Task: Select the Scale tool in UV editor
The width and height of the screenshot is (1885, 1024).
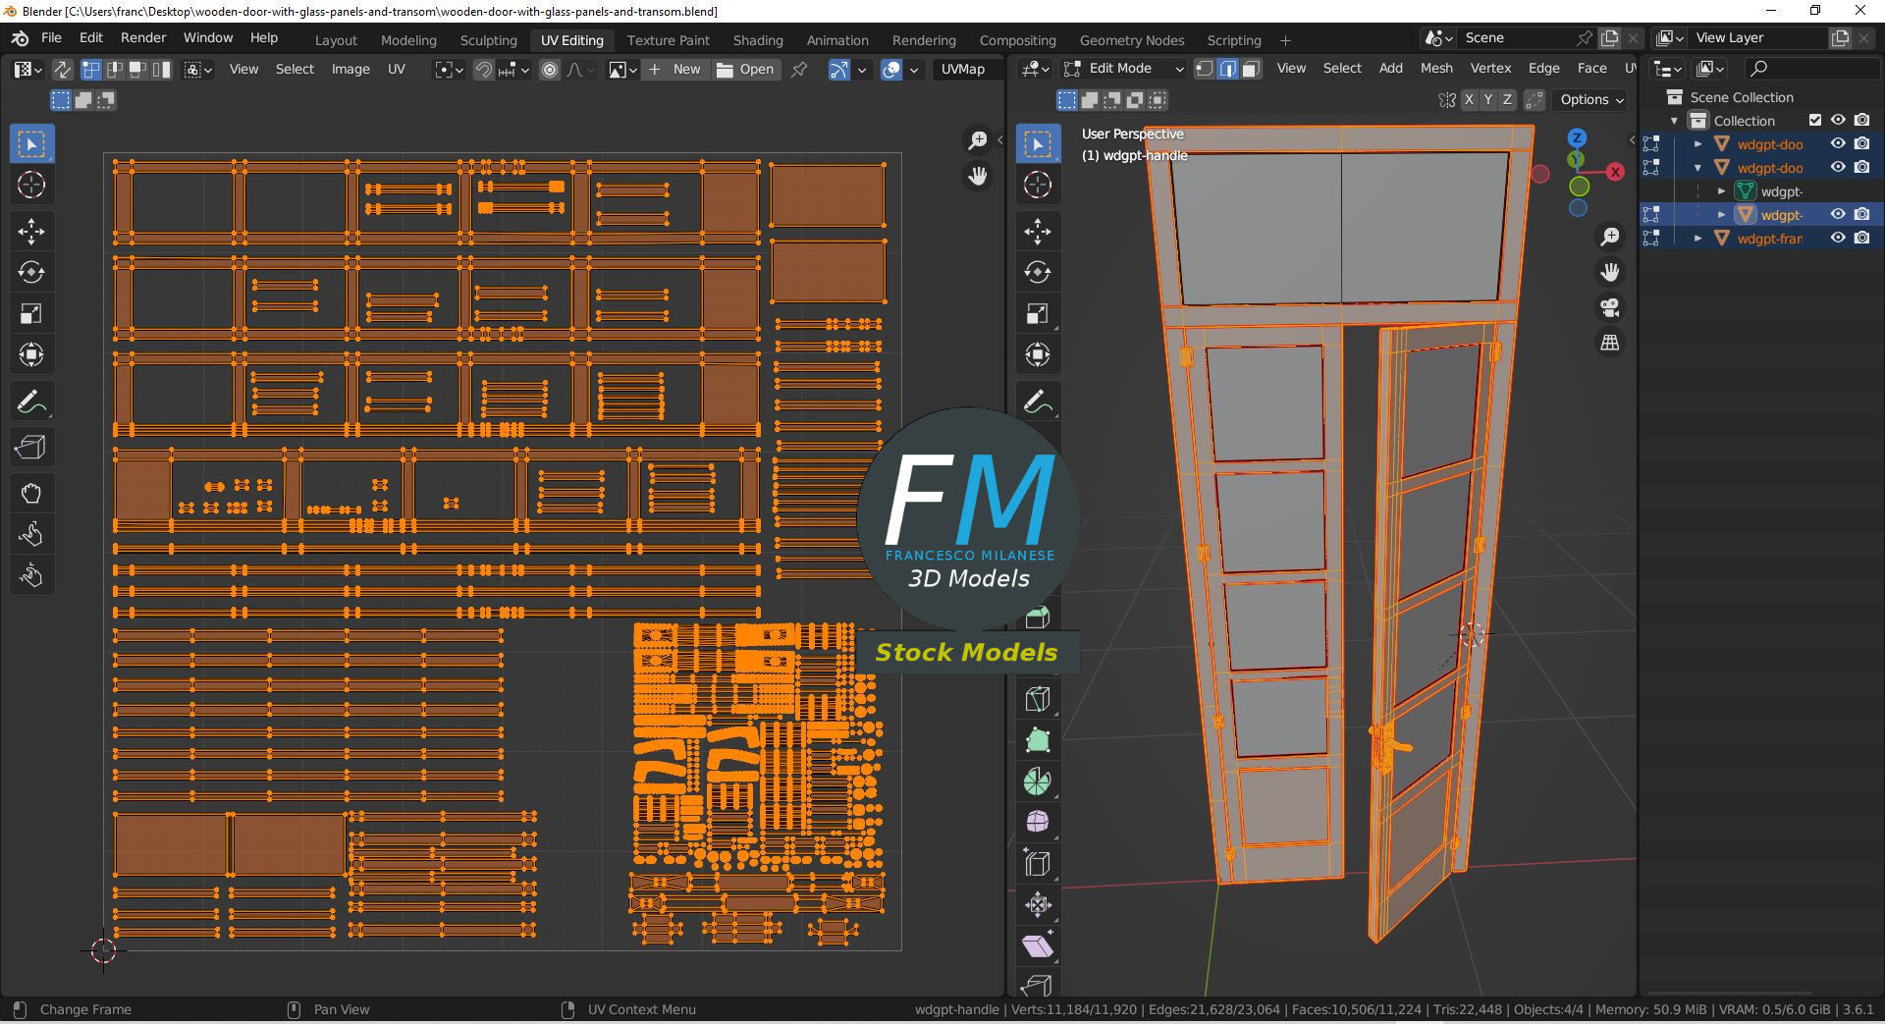Action: pyautogui.click(x=31, y=314)
